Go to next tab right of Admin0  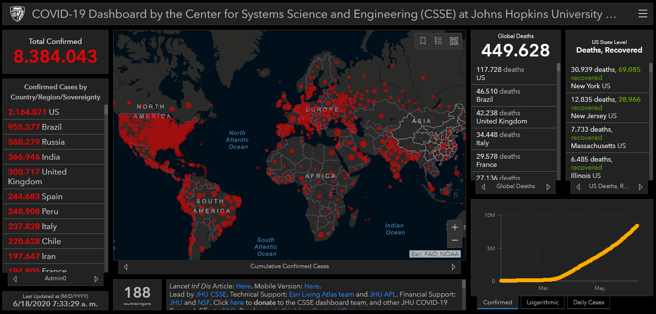pyautogui.click(x=96, y=279)
